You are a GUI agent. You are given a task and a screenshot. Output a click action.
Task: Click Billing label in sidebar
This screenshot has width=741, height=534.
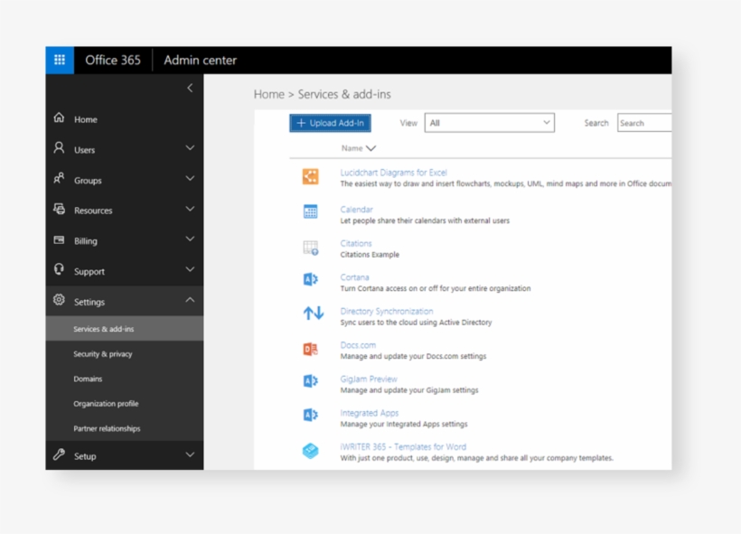[86, 241]
